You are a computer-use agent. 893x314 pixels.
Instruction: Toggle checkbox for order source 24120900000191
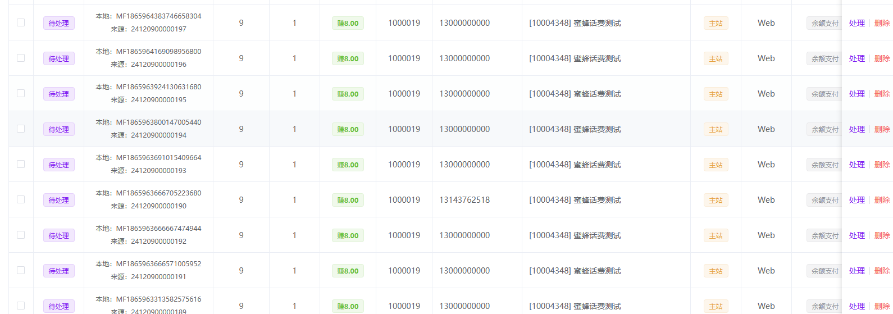[21, 270]
